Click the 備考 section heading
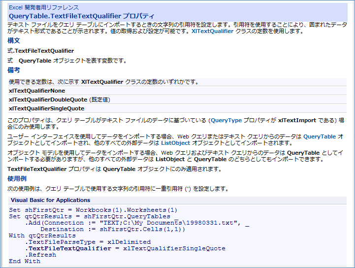Screen dimensions: 355x268 click(x=14, y=70)
